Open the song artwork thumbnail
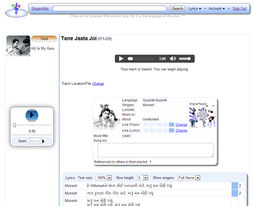Screen dimensions: 254x206 pyautogui.click(x=107, y=117)
